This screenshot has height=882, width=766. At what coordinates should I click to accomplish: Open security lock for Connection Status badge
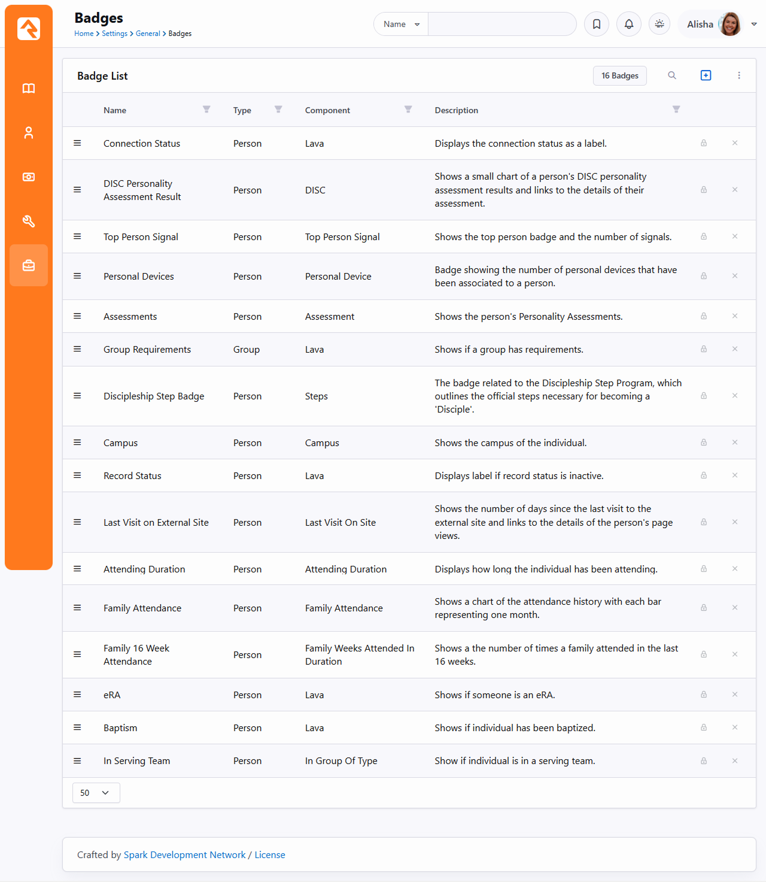click(704, 143)
